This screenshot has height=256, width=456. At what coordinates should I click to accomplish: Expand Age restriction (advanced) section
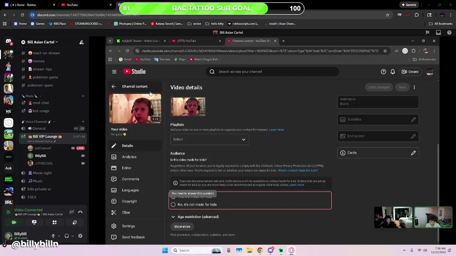[195, 217]
